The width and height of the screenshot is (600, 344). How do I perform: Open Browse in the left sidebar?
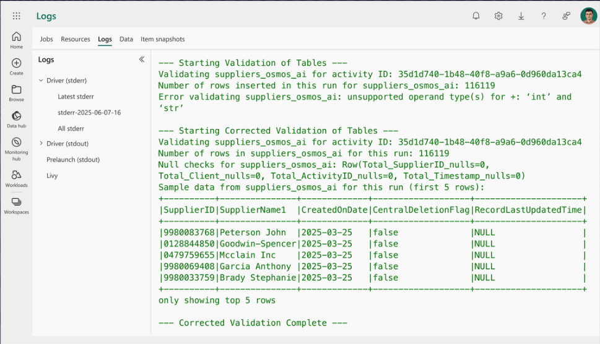[x=17, y=93]
